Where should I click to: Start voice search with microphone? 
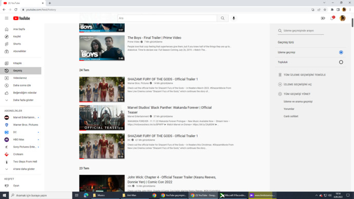[233, 18]
